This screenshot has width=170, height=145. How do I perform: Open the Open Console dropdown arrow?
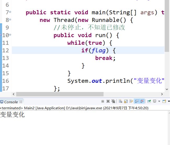point(169,101)
